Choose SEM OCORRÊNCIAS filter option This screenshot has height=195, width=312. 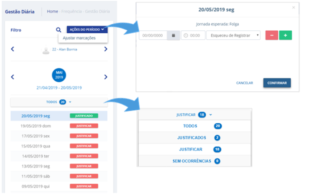(194, 161)
